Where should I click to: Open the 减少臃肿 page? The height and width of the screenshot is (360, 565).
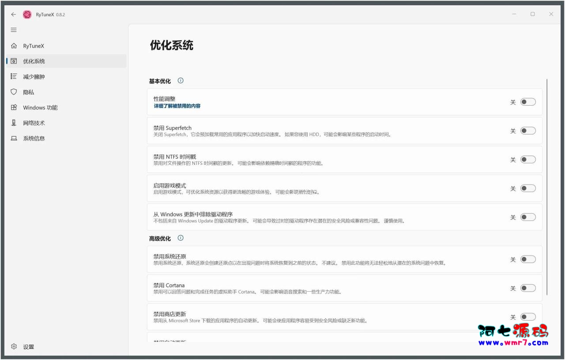point(66,77)
